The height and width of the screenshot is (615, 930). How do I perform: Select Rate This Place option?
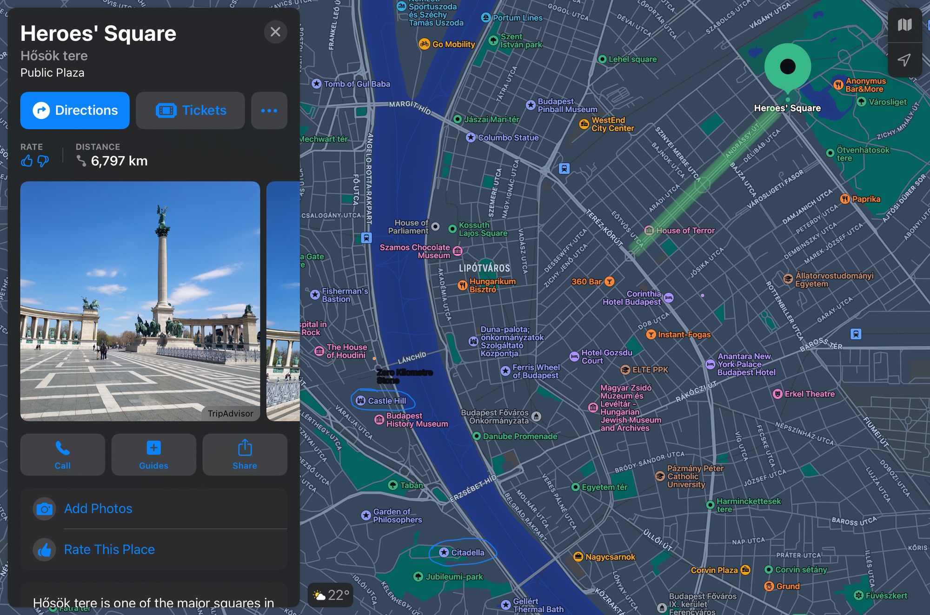[x=109, y=549]
